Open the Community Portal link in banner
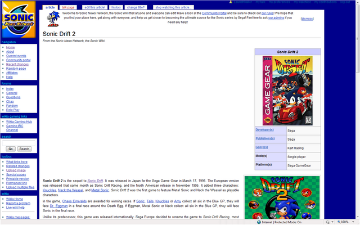The width and height of the screenshot is (360, 225). [214, 13]
